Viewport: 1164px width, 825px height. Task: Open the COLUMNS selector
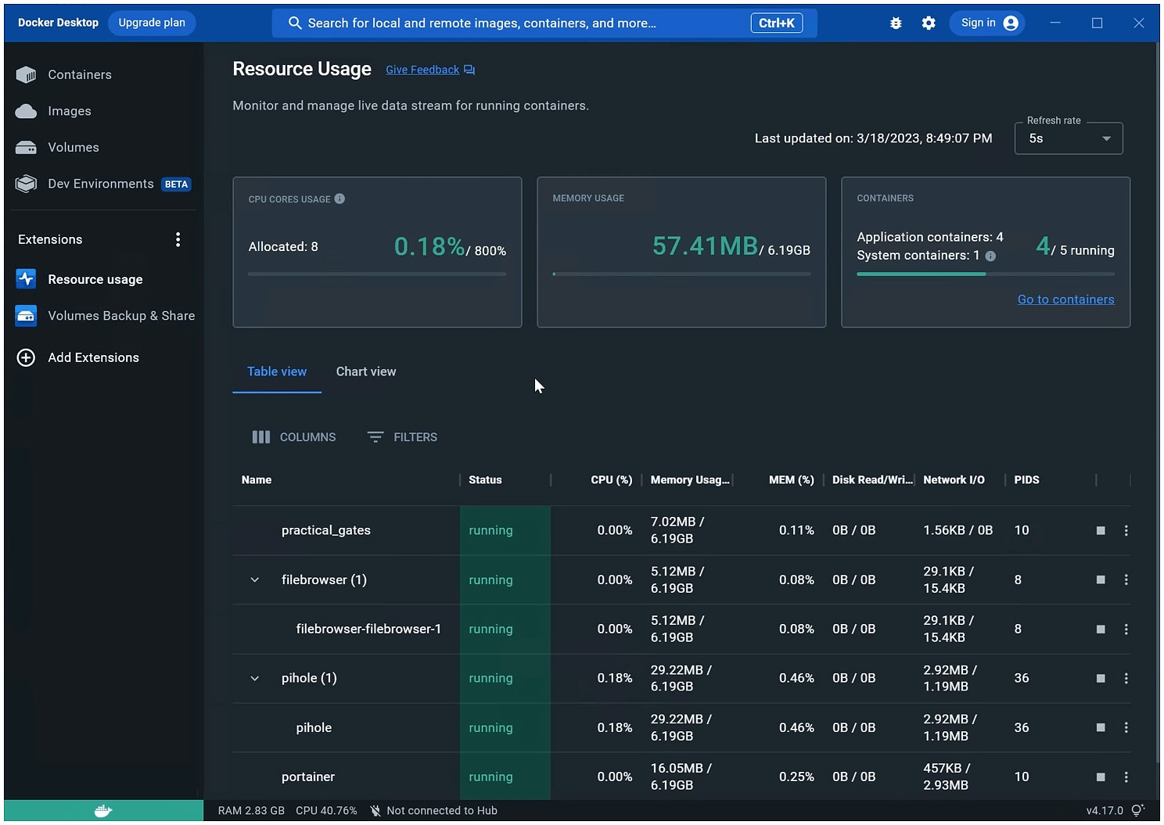click(x=294, y=437)
